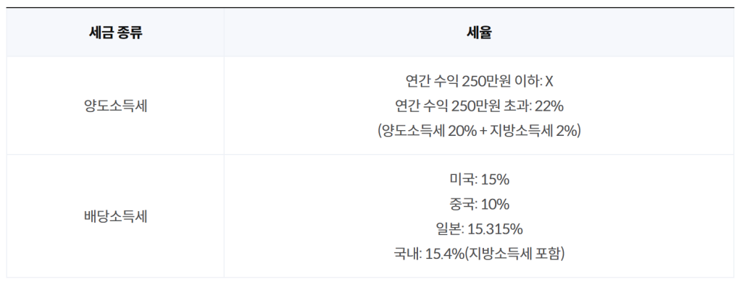
Task: Select the 양도소득세 row label
Action: (115, 106)
